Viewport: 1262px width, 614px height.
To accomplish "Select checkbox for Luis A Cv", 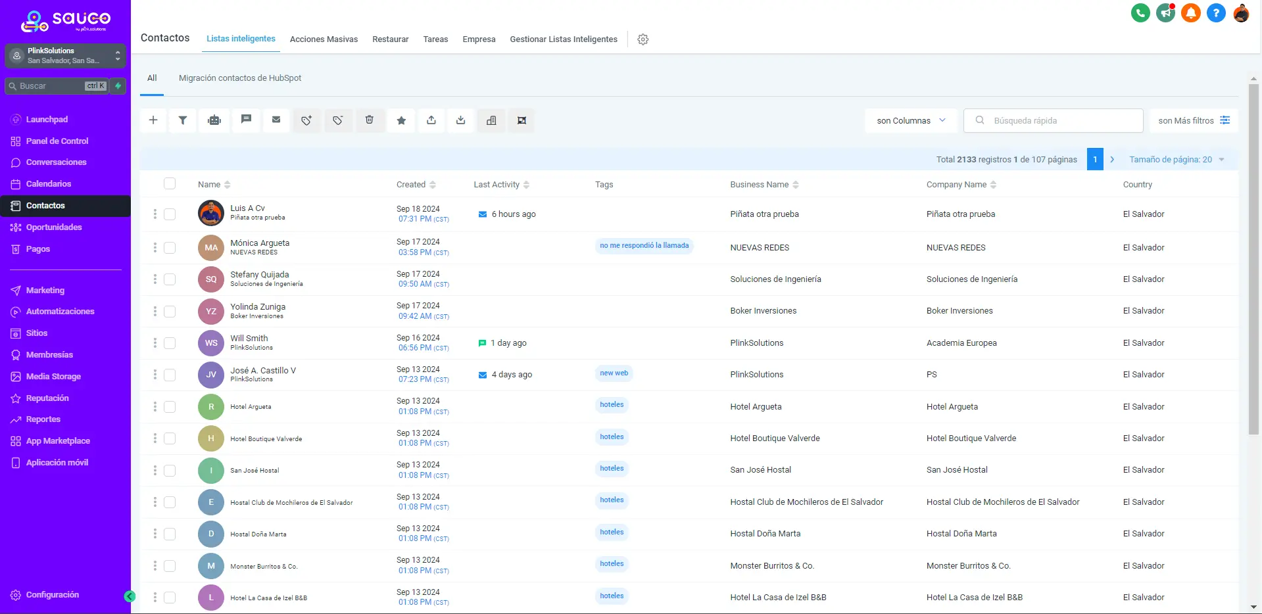I will click(x=170, y=214).
